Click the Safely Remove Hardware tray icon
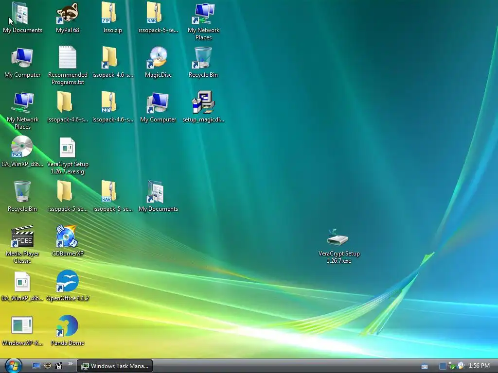Screen dimensions: 498x373 [x=451, y=366]
